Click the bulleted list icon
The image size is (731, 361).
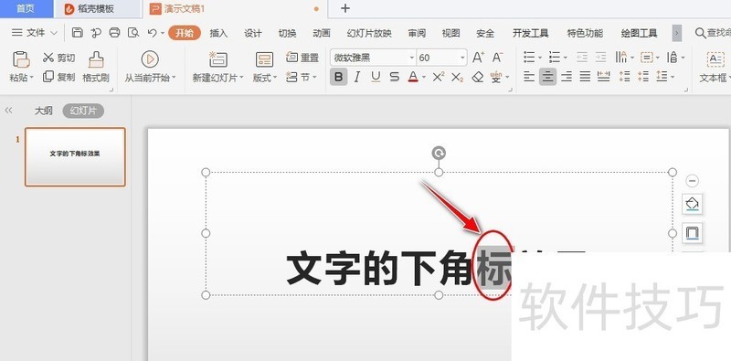tap(529, 58)
